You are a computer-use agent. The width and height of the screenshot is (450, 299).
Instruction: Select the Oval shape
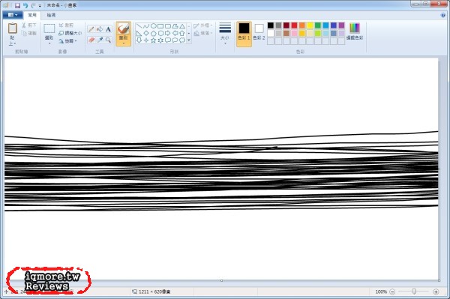tap(154, 26)
